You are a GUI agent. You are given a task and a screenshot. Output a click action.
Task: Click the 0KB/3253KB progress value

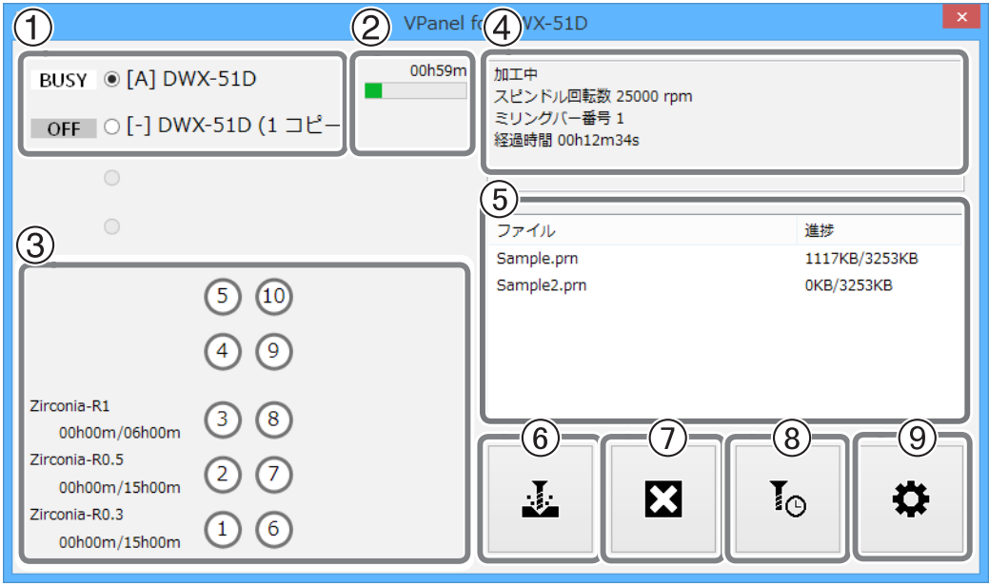tap(848, 285)
